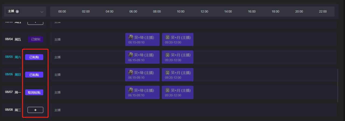The image size is (345, 121).
Task: Click 吴+琦 avatar on 08/07 row
Action: tap(131, 90)
